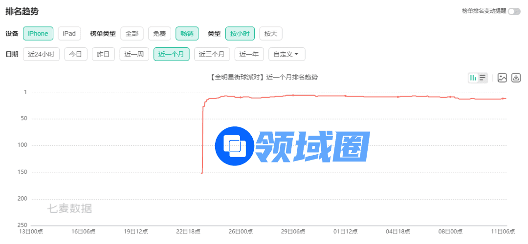Screen dimensions: 528x244
Task: Select 近三个月 date range
Action: pyautogui.click(x=212, y=54)
